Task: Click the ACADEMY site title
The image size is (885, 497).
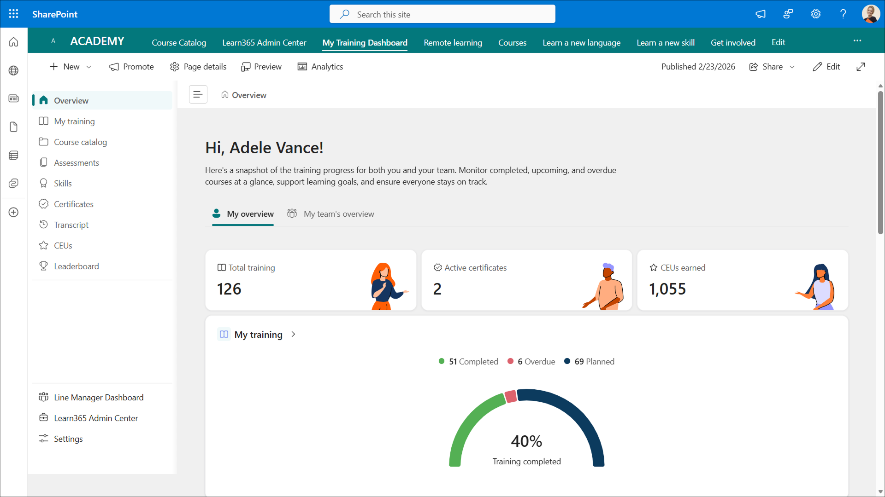Action: tap(97, 41)
